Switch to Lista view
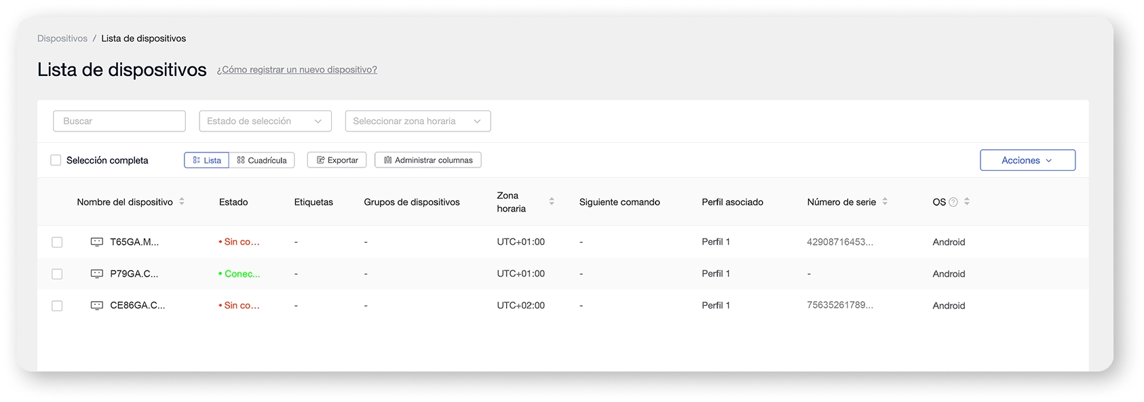Image resolution: width=1144 pixels, height=402 pixels. tap(207, 161)
